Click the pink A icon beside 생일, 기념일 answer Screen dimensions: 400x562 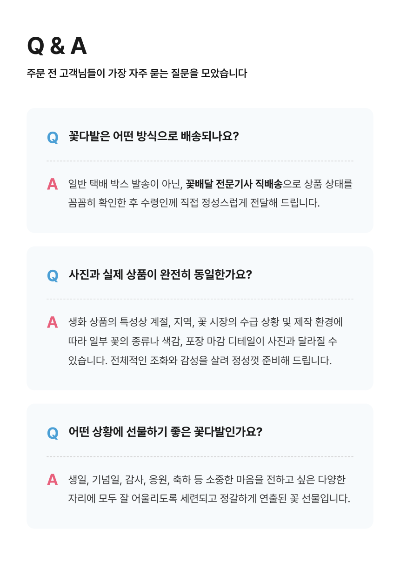point(53,480)
